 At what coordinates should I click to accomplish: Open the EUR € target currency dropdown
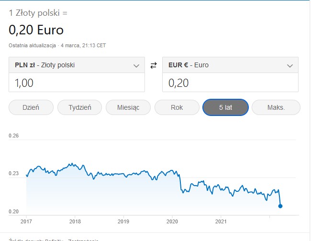coord(230,65)
